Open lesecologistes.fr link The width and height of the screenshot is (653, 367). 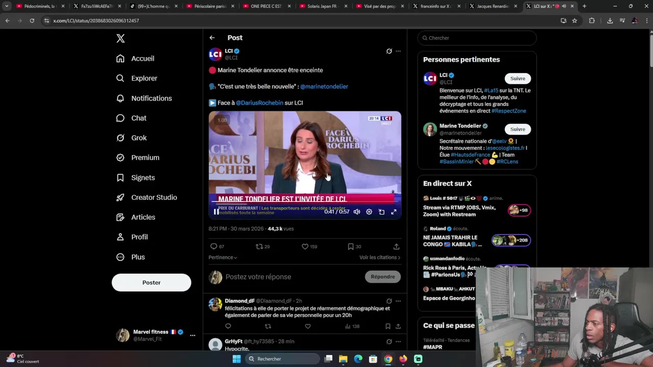pyautogui.click(x=505, y=148)
